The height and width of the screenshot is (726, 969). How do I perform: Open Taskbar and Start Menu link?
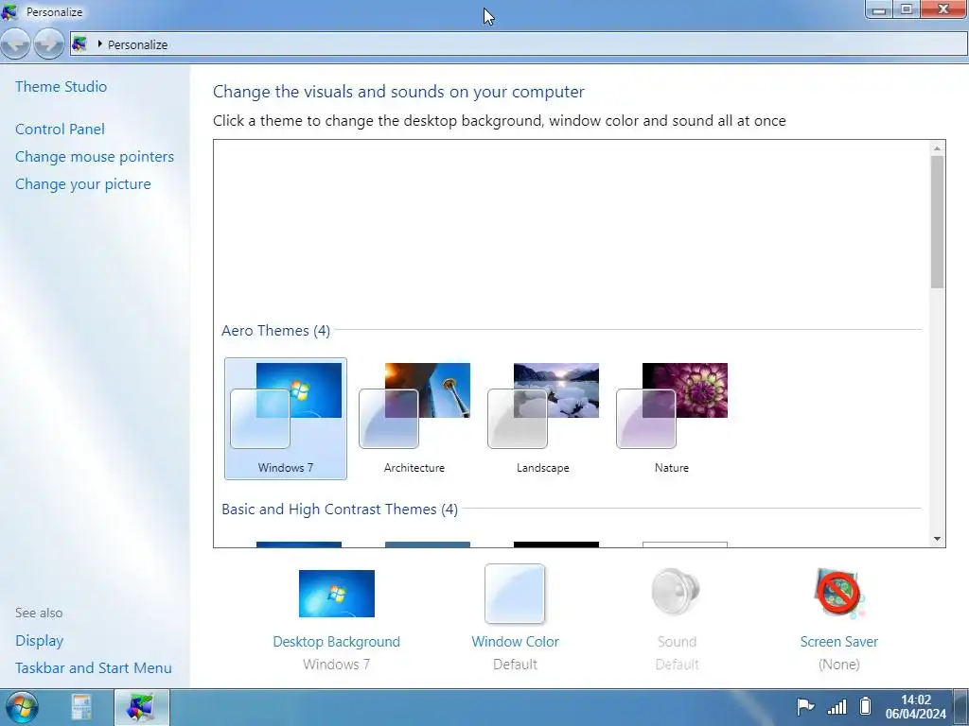click(x=94, y=668)
